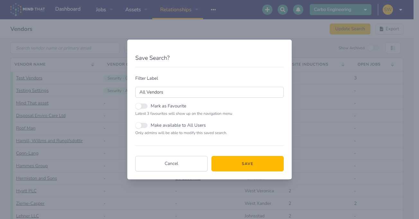Sort by Open Jobs column arrows

pos(392,64)
